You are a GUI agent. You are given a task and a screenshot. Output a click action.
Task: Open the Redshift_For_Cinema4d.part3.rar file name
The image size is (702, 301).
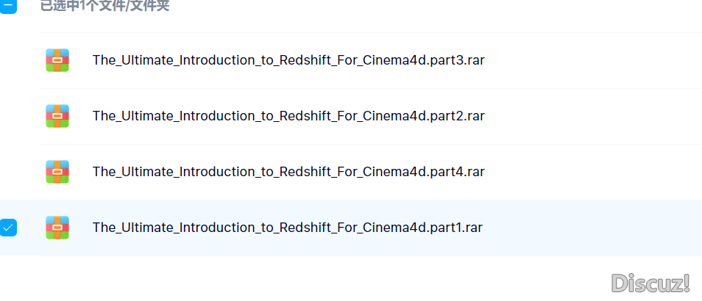pyautogui.click(x=288, y=60)
